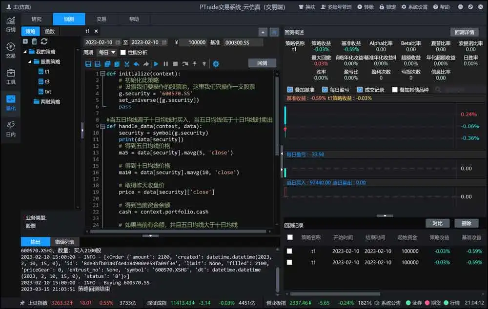Viewport: 488px width, 309px height.
Task: Toggle the 性能分析 checkbox
Action: coord(123,53)
